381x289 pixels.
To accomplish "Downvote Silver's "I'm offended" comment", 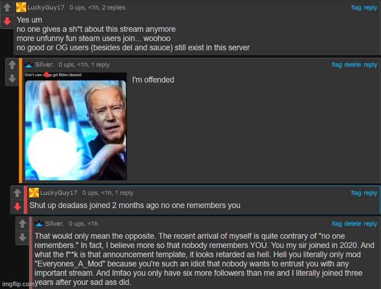I will pos(12,79).
